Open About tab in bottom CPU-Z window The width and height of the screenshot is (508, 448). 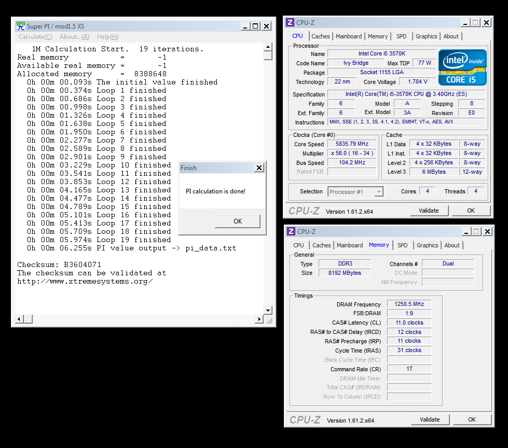tap(452, 245)
